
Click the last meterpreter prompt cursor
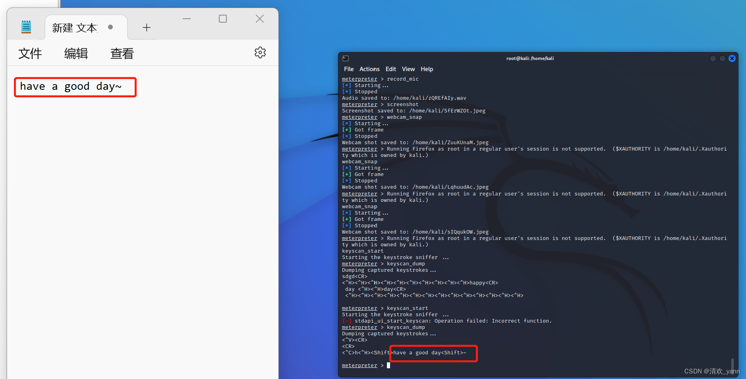388,365
